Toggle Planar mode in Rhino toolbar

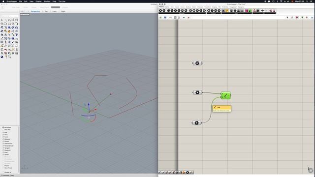(x=34, y=7)
